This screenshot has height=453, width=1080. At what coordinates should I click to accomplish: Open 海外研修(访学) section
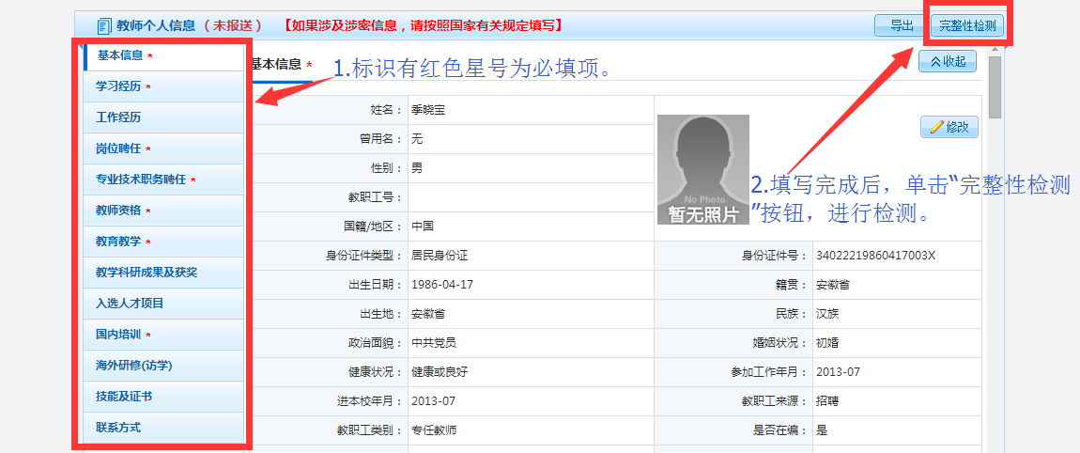pos(133,366)
